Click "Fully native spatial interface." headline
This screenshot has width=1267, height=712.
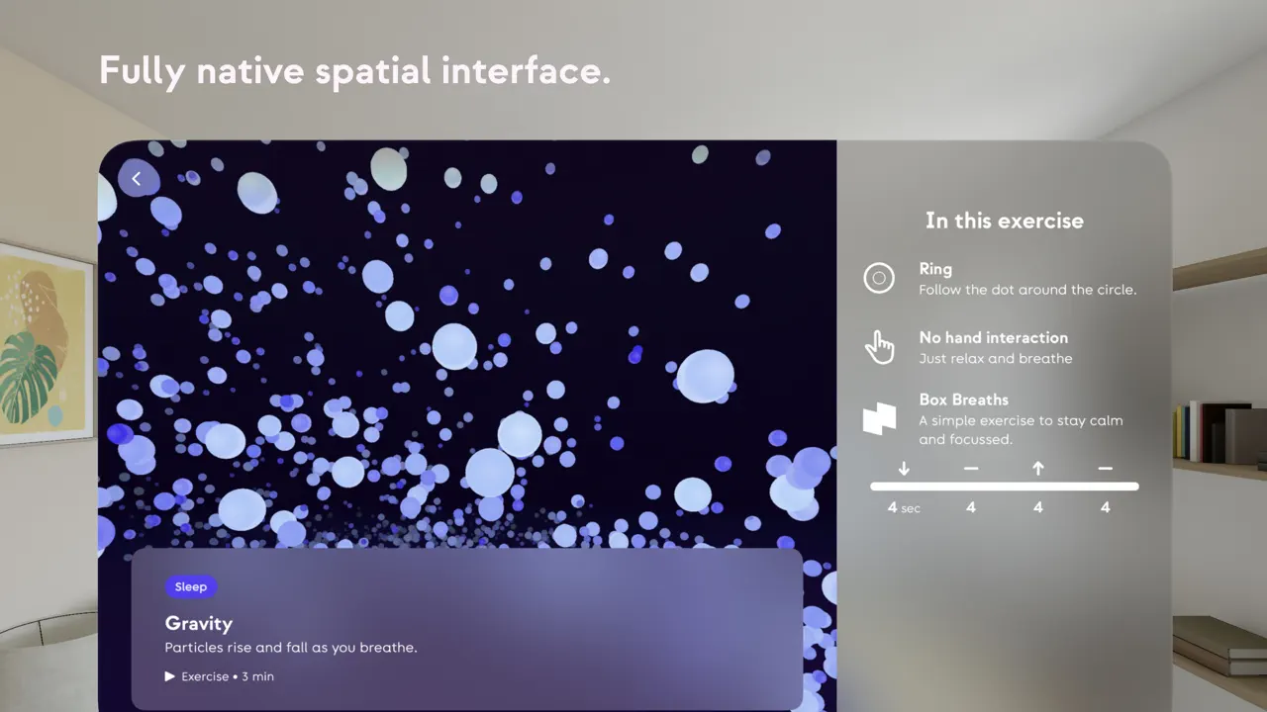[x=355, y=71]
